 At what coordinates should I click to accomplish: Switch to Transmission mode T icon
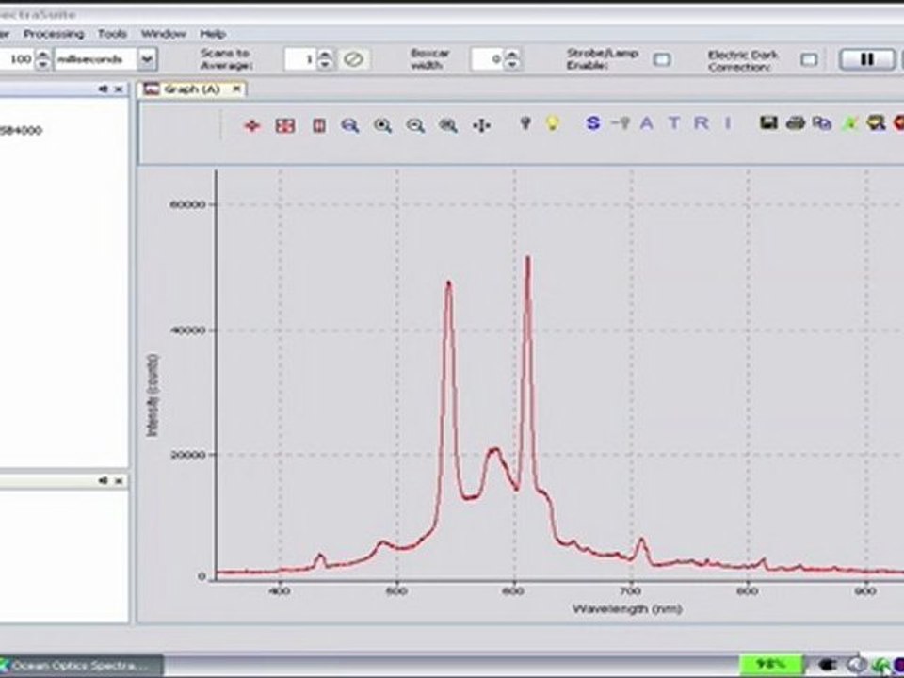(674, 122)
